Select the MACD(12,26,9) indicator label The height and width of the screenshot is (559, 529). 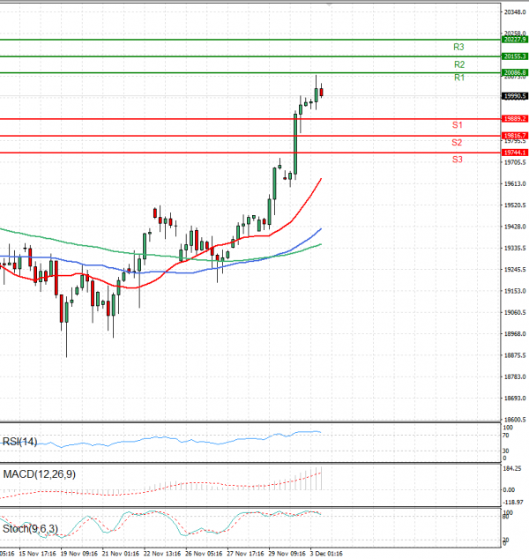pos(39,474)
